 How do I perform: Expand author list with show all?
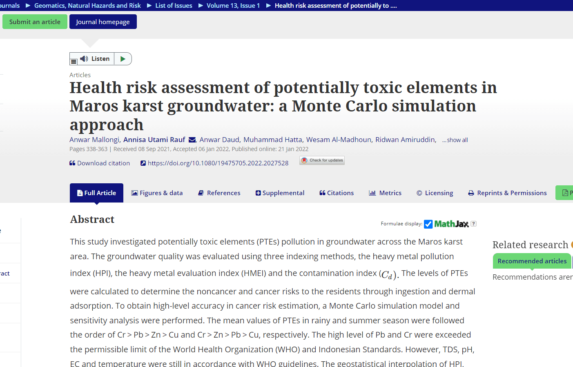click(455, 140)
